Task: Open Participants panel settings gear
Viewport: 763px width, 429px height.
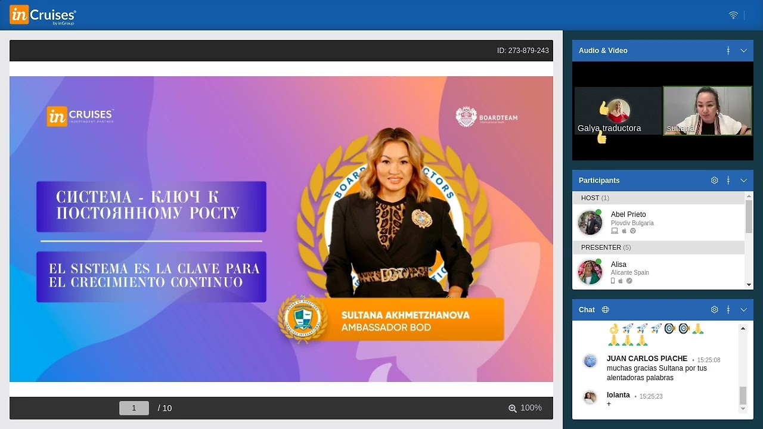Action: 714,181
